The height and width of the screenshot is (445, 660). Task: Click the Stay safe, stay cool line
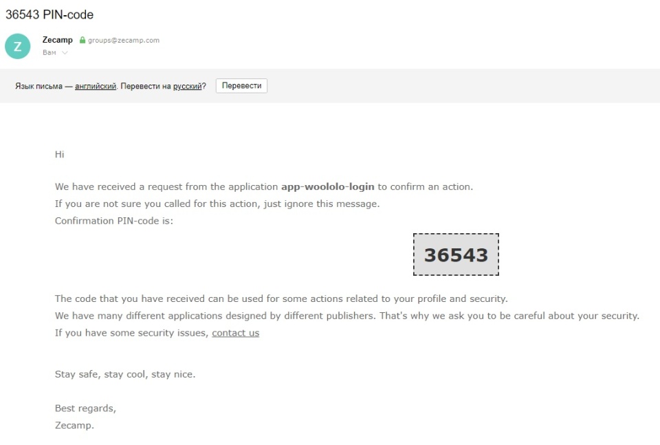coord(125,374)
